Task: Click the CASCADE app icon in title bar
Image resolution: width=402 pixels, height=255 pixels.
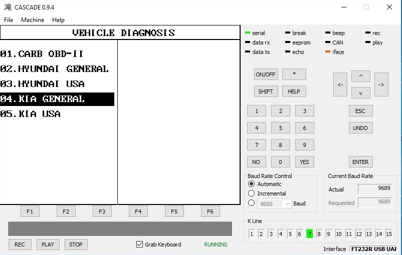Action: click(x=8, y=7)
